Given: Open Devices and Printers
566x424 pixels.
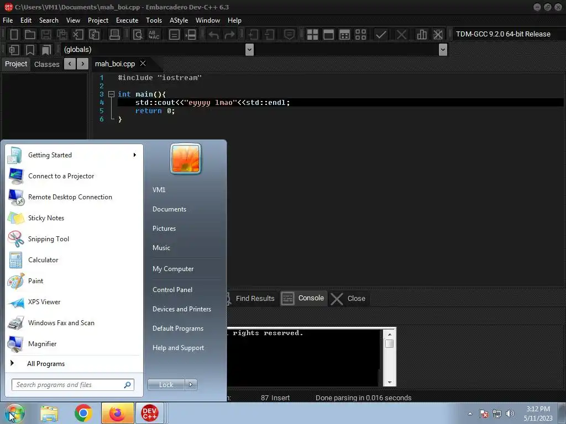Looking at the screenshot, I should pos(181,309).
